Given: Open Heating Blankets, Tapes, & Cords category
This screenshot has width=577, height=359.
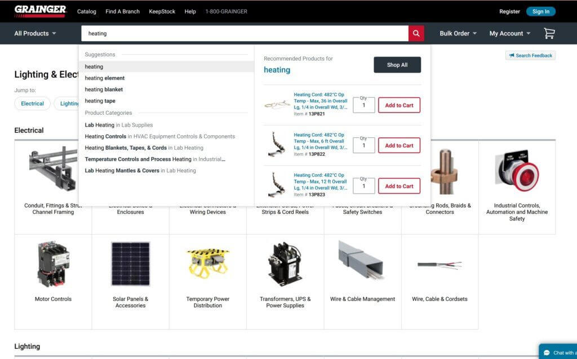Looking at the screenshot, I should tap(144, 148).
